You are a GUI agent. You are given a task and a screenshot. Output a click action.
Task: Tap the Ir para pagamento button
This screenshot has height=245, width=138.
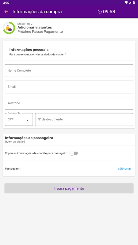pyautogui.click(x=69, y=188)
